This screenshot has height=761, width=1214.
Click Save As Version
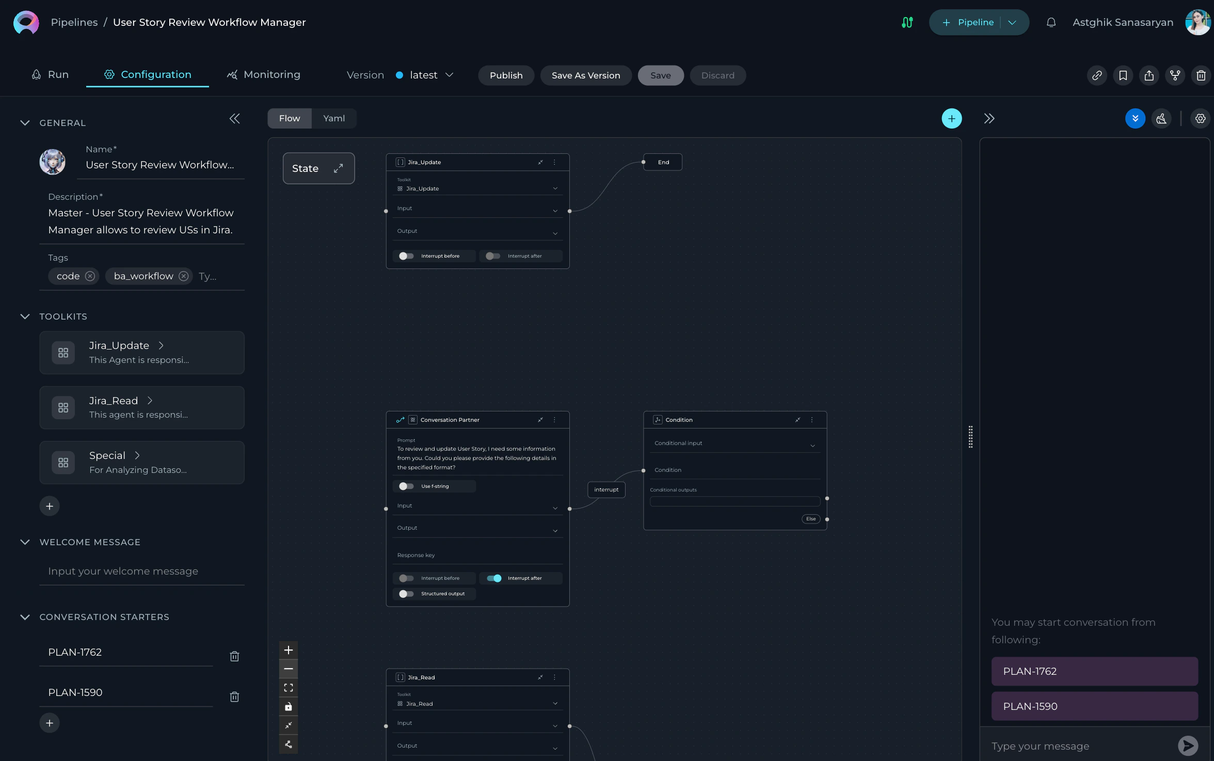pos(585,75)
